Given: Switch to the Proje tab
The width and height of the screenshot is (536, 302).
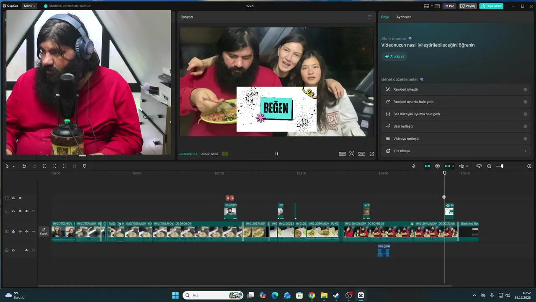Looking at the screenshot, I should pyautogui.click(x=385, y=17).
